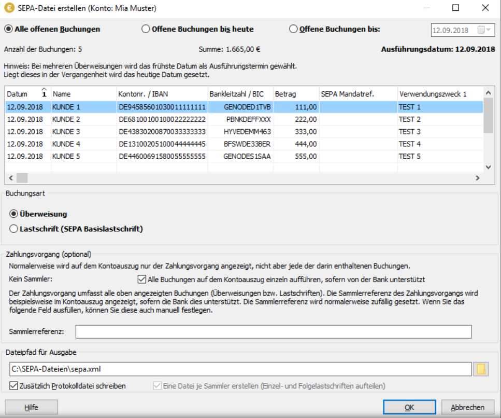Click the Abbrechen button
Screen dimensions: 501x418
(x=467, y=407)
